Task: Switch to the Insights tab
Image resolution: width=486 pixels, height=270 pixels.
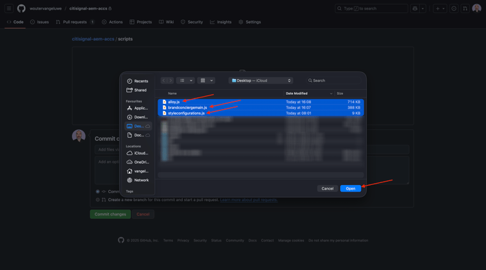Action: coord(221,22)
